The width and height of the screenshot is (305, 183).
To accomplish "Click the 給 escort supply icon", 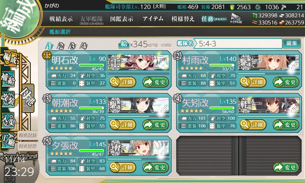I will tap(124, 44).
